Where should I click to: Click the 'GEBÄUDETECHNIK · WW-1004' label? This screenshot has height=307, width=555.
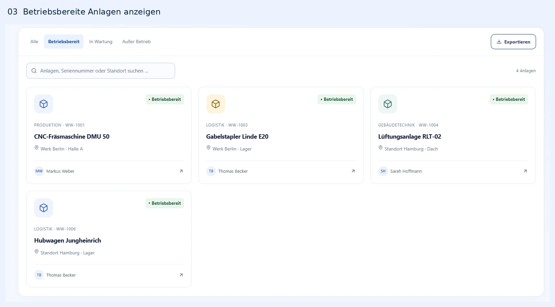click(x=408, y=125)
